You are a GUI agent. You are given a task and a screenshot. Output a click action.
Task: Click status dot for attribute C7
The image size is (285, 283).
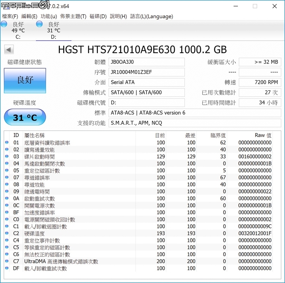(x=7, y=261)
